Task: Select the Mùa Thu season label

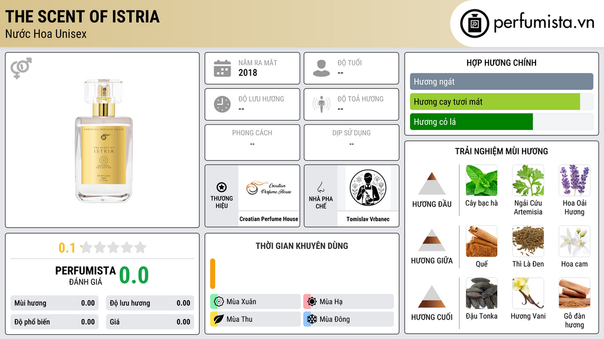Action: (x=239, y=319)
